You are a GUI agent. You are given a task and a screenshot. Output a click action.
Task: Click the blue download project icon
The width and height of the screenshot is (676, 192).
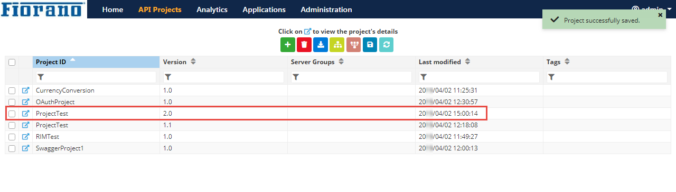[x=321, y=45]
